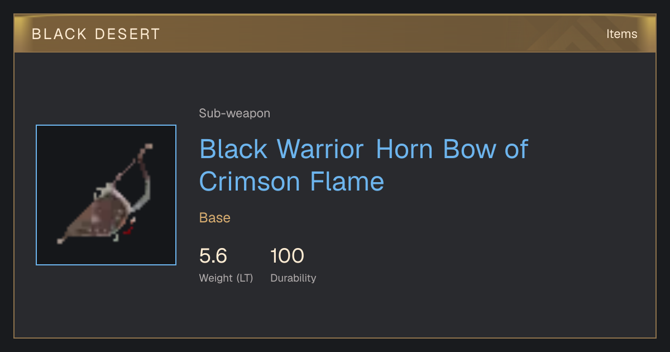Click the words Crimson Flame in the title
Viewport: 670px width, 352px height.
point(291,182)
